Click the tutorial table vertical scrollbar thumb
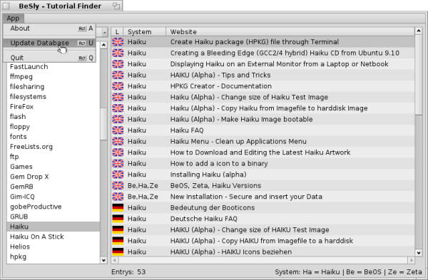Screen dimensions: 428x280 pyautogui.click(x=419, y=74)
